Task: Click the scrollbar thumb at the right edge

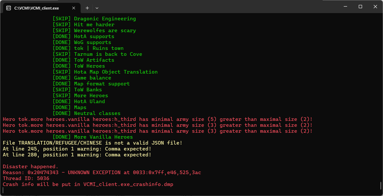Action: (x=381, y=185)
